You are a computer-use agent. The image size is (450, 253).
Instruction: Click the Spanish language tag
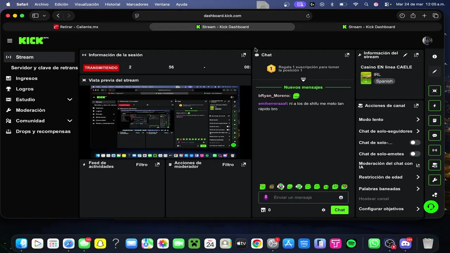(x=384, y=81)
